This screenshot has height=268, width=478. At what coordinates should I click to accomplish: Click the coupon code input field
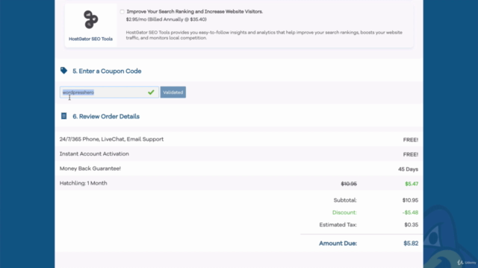(109, 92)
